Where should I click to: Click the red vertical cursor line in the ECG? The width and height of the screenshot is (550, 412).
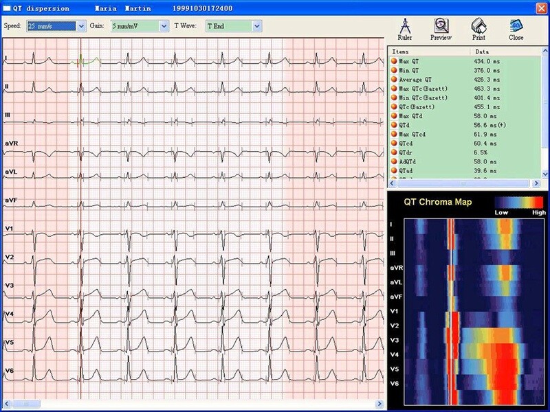(80, 219)
